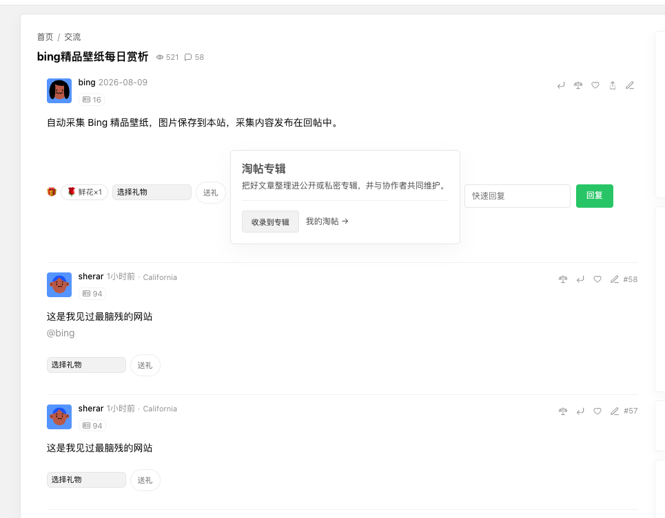Open sherar username on reply #57
The image size is (665, 518).
[91, 409]
